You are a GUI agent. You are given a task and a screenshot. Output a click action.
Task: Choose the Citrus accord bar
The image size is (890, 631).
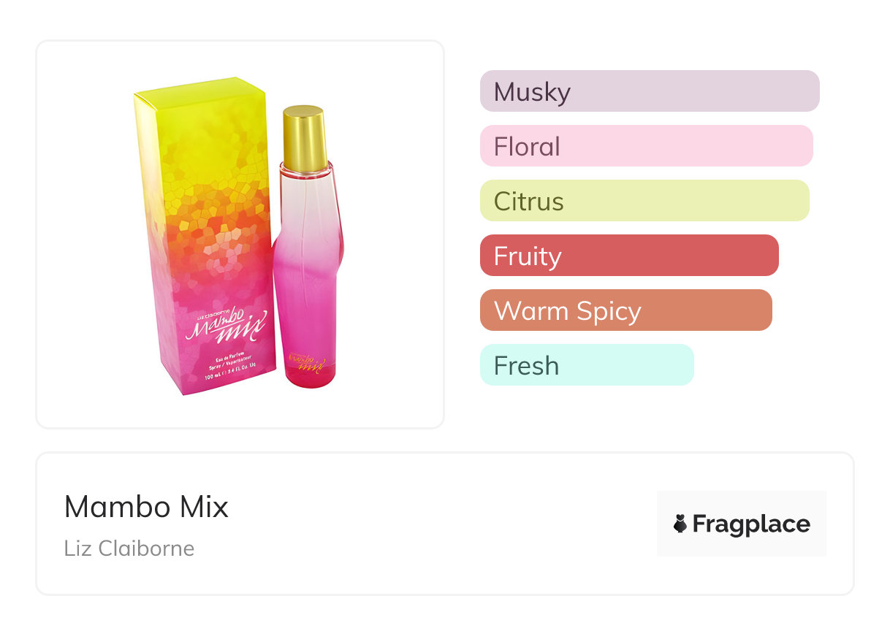[644, 201]
